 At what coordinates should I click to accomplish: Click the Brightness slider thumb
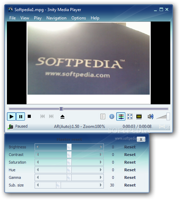coord(69,147)
